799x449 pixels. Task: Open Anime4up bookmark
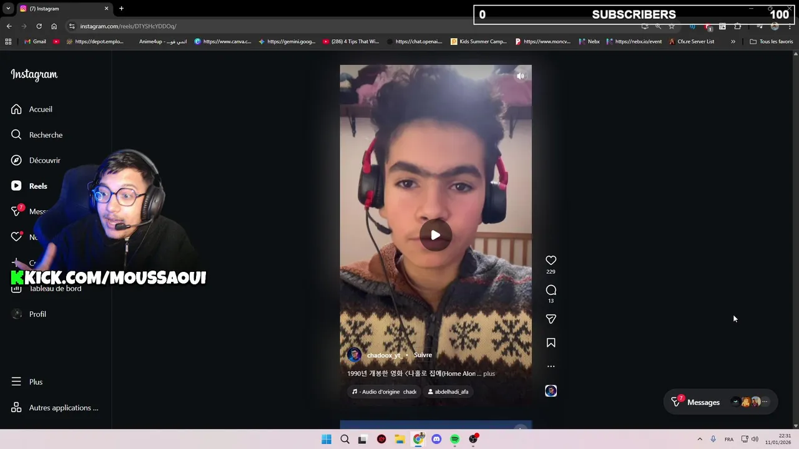coord(162,42)
